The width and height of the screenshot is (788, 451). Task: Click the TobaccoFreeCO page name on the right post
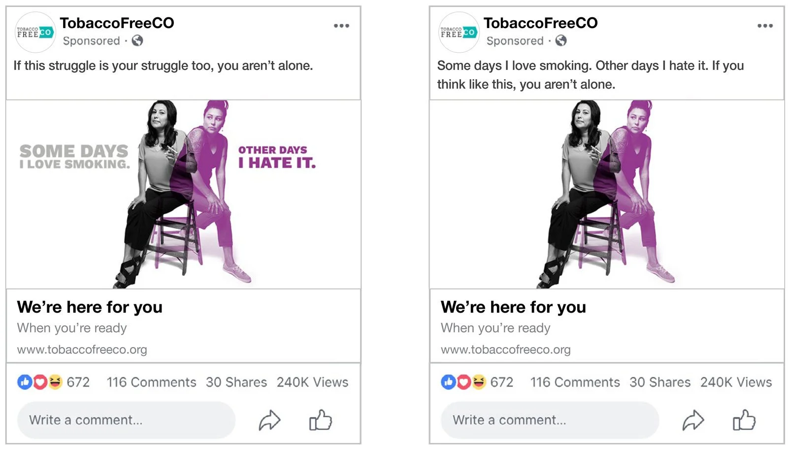point(541,23)
